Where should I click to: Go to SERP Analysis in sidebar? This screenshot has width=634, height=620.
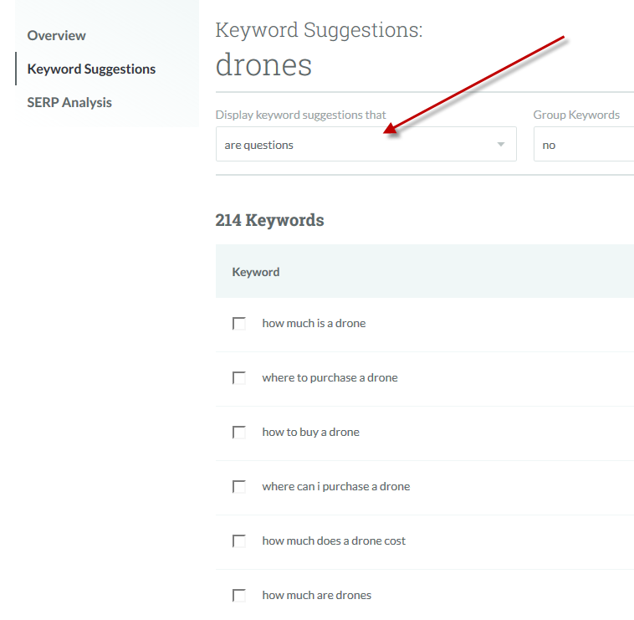point(69,102)
